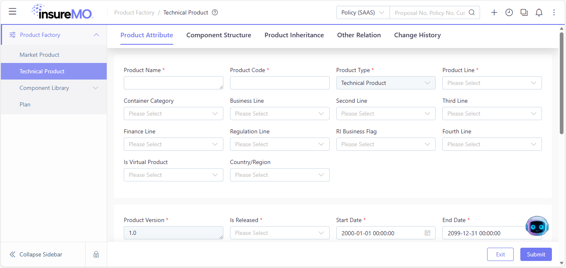
Task: Click the search magnifier icon
Action: (472, 12)
